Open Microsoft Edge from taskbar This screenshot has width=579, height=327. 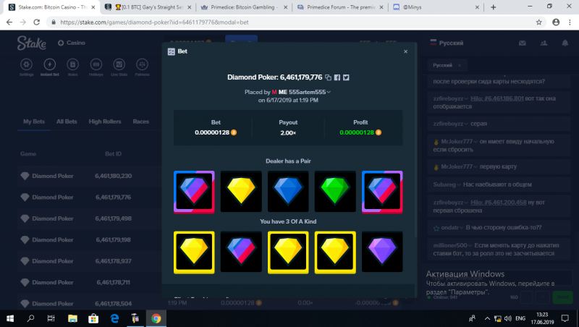pyautogui.click(x=114, y=318)
